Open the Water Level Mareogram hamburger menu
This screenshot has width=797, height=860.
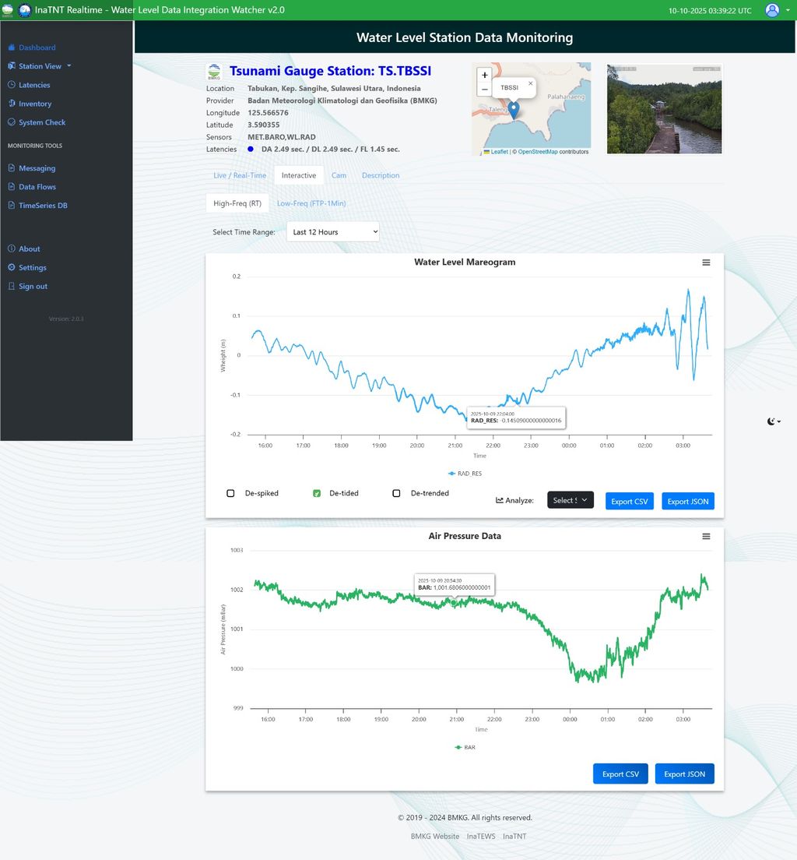(x=706, y=263)
